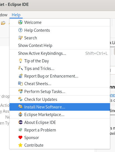Screen dimensions: 115x152
Task: Click the Welcome globe icon
Action: pos(20,22)
